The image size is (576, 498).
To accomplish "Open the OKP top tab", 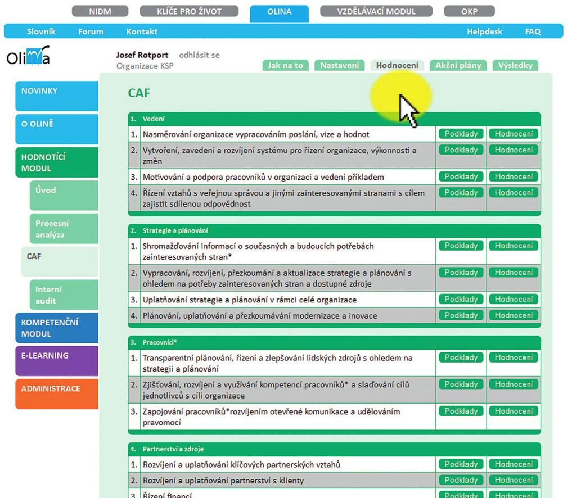I will point(469,11).
